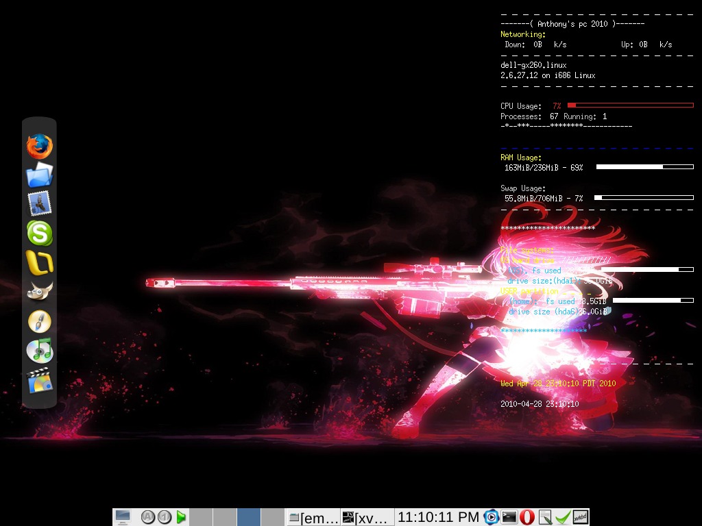Screen dimensions: 702x526
Task: Switch to the [xv...] window on the taskbar
Action: 363,518
